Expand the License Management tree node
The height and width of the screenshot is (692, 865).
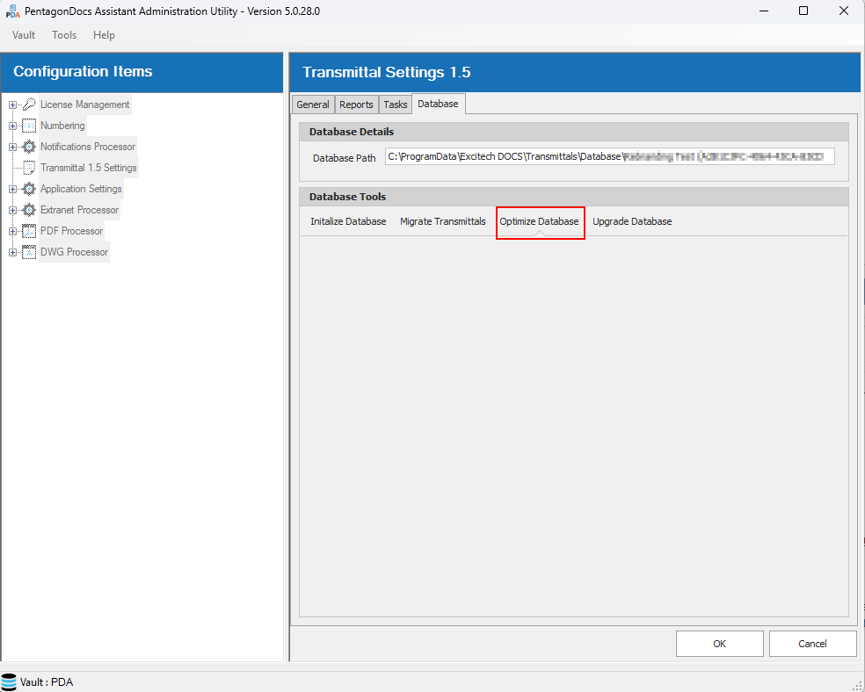pyautogui.click(x=13, y=105)
